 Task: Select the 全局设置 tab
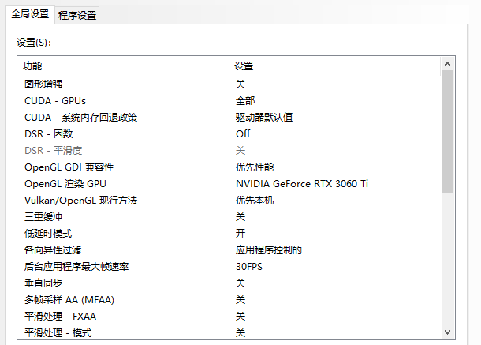click(x=30, y=14)
